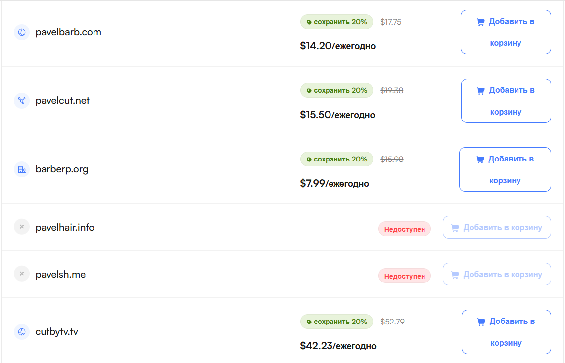
Task: Add cutbytv.tv to the cart
Action: click(506, 332)
